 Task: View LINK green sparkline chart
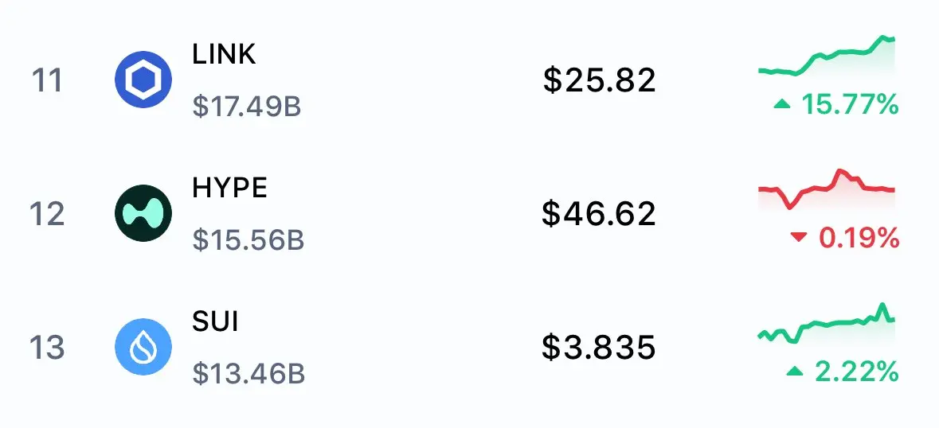pos(827,56)
